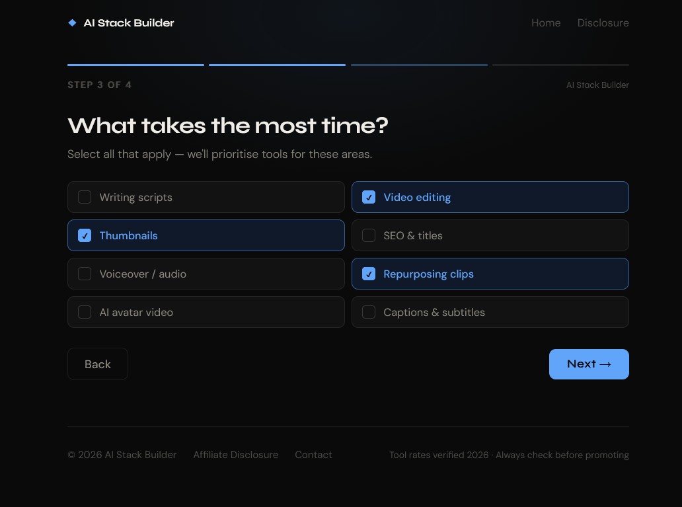Click the second progress bar segment
The width and height of the screenshot is (682, 507).
coord(277,65)
